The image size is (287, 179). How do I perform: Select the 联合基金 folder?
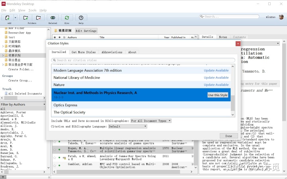[x=14, y=60]
